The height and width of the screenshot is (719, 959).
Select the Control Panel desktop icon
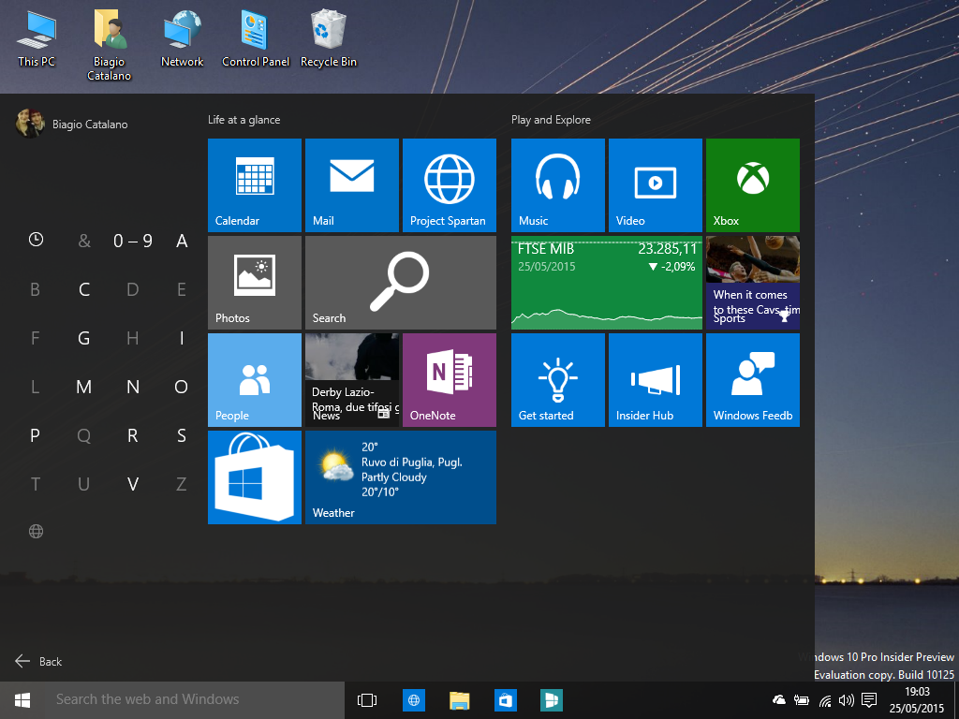pyautogui.click(x=256, y=37)
